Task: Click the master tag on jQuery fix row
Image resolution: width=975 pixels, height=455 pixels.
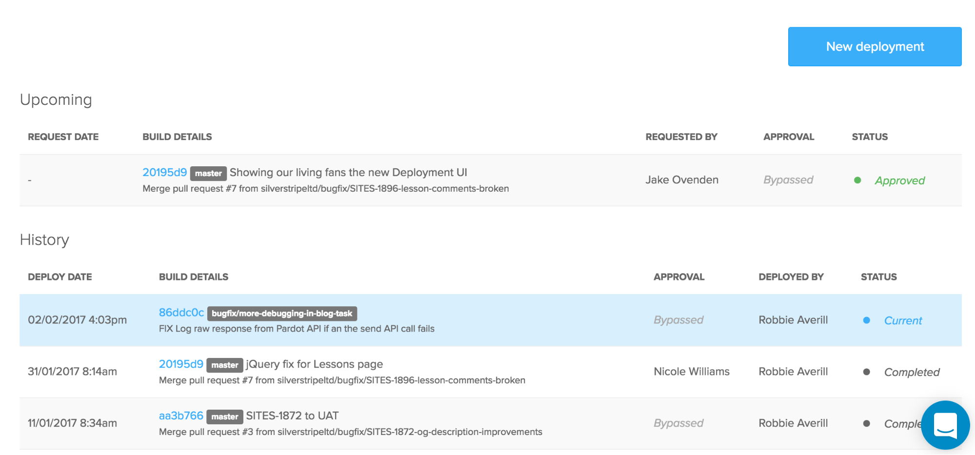Action: (224, 365)
